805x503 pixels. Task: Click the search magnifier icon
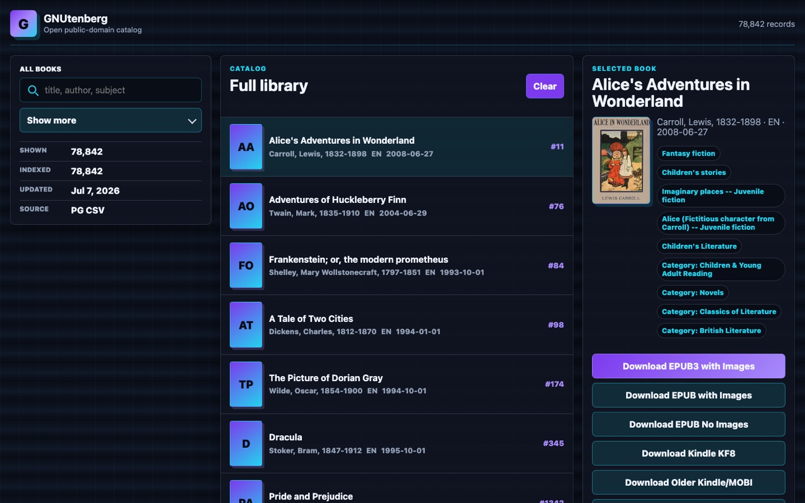click(x=33, y=90)
